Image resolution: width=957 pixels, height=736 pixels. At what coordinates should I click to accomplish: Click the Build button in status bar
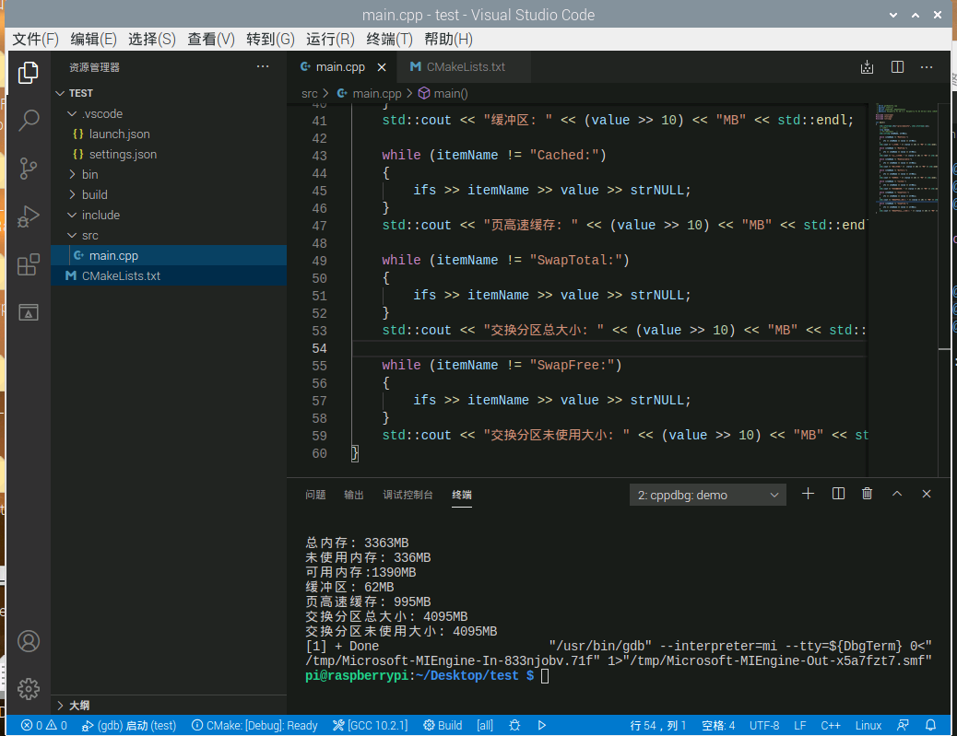pyautogui.click(x=443, y=726)
